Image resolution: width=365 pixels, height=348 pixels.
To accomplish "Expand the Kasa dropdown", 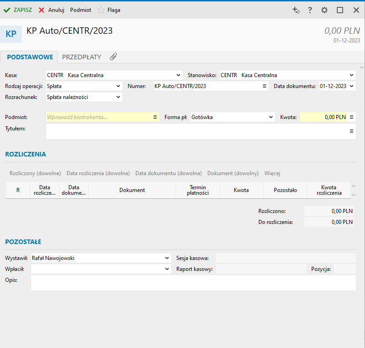I will point(179,75).
